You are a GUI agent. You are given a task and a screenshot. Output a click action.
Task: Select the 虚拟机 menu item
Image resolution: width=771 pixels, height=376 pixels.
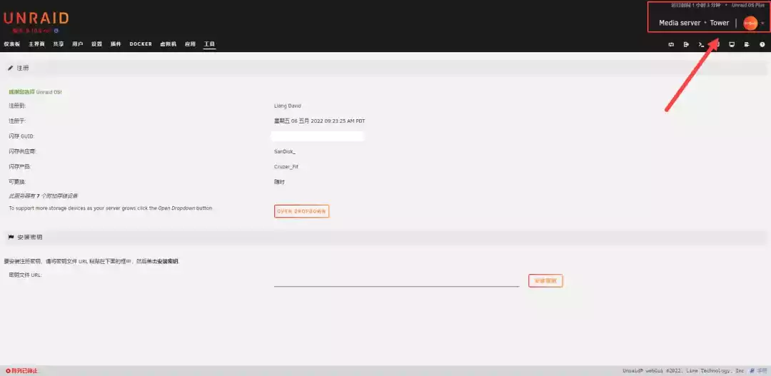pos(168,44)
